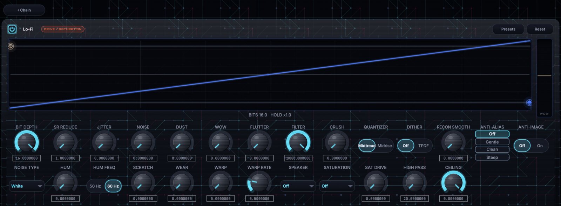Click the Jitter value field
The height and width of the screenshot is (206, 561).
(x=104, y=158)
